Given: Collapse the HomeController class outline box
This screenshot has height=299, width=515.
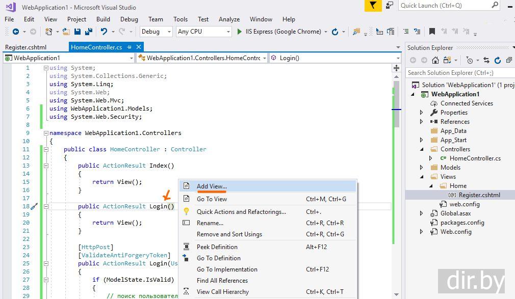Looking at the screenshot, I should (x=46, y=149).
